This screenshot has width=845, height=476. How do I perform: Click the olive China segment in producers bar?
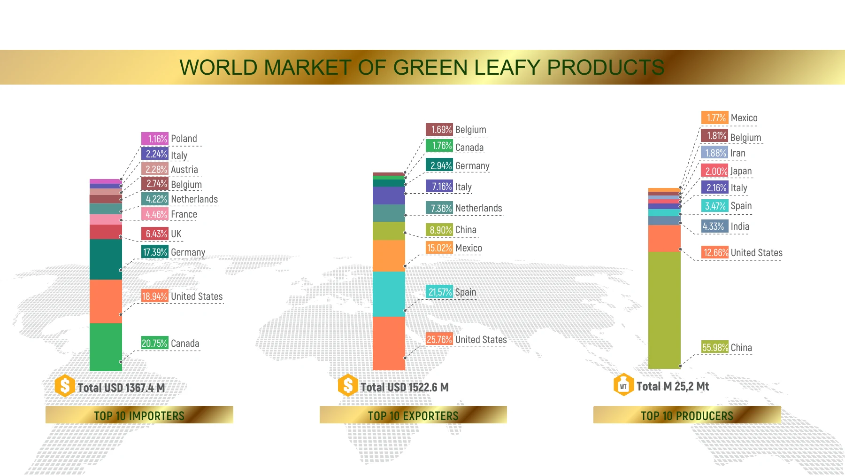point(664,310)
